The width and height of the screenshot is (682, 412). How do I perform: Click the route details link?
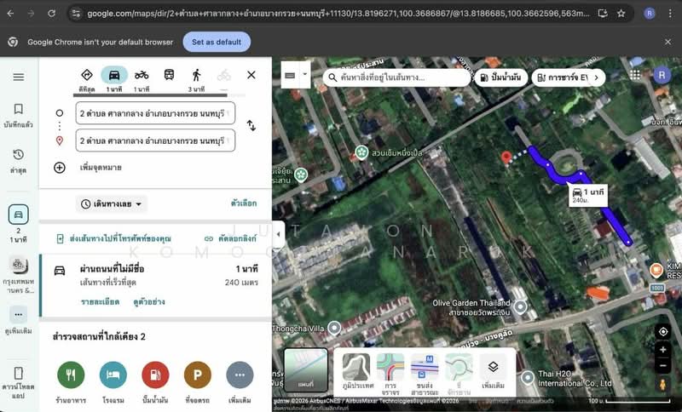(x=101, y=302)
